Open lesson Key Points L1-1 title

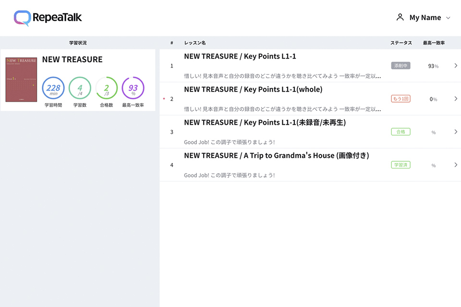[240, 56]
